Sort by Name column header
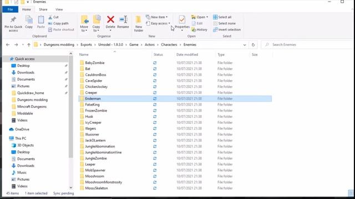The height and width of the screenshot is (199, 355). pyautogui.click(x=84, y=55)
